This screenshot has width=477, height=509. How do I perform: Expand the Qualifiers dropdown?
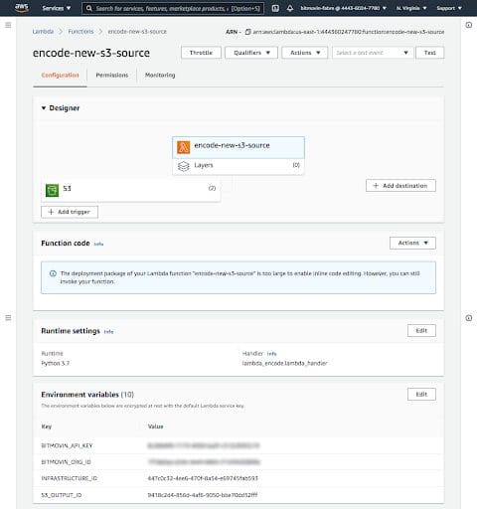(x=251, y=53)
